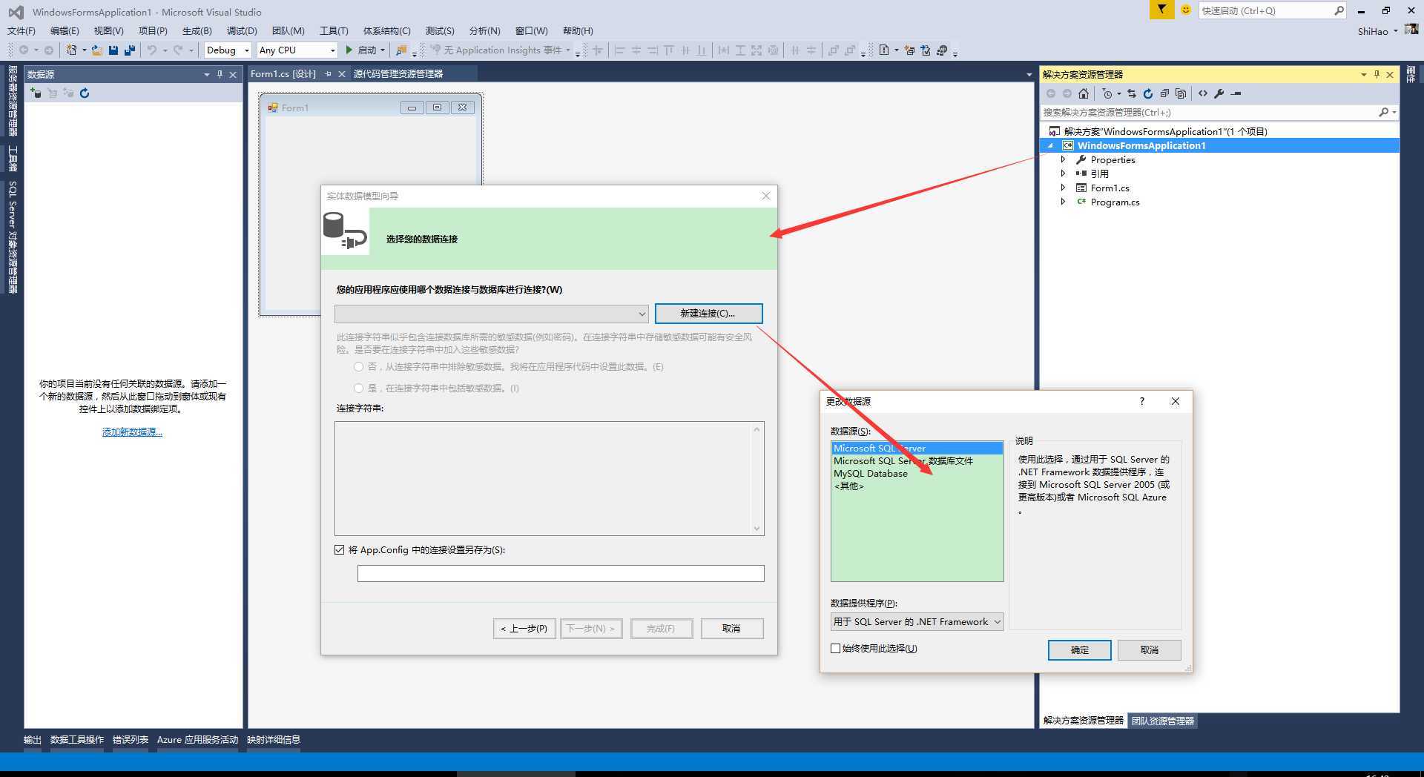The image size is (1424, 777).
Task: Select Microsoft SQL Server data source
Action: [917, 448]
